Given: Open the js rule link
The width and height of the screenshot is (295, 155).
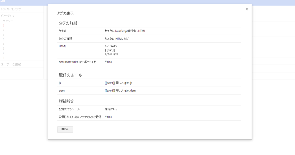Looking at the screenshot, I should (x=60, y=83).
